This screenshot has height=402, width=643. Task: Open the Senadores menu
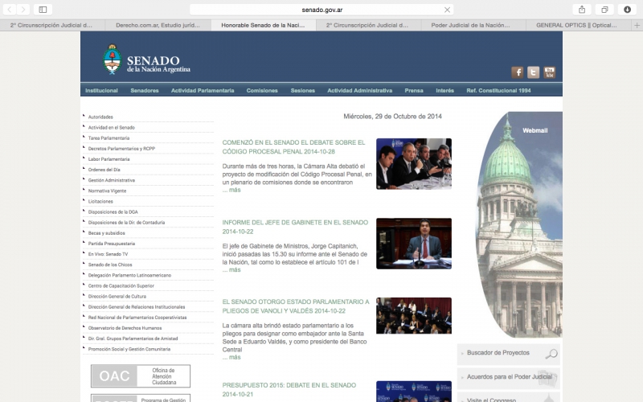coord(145,91)
